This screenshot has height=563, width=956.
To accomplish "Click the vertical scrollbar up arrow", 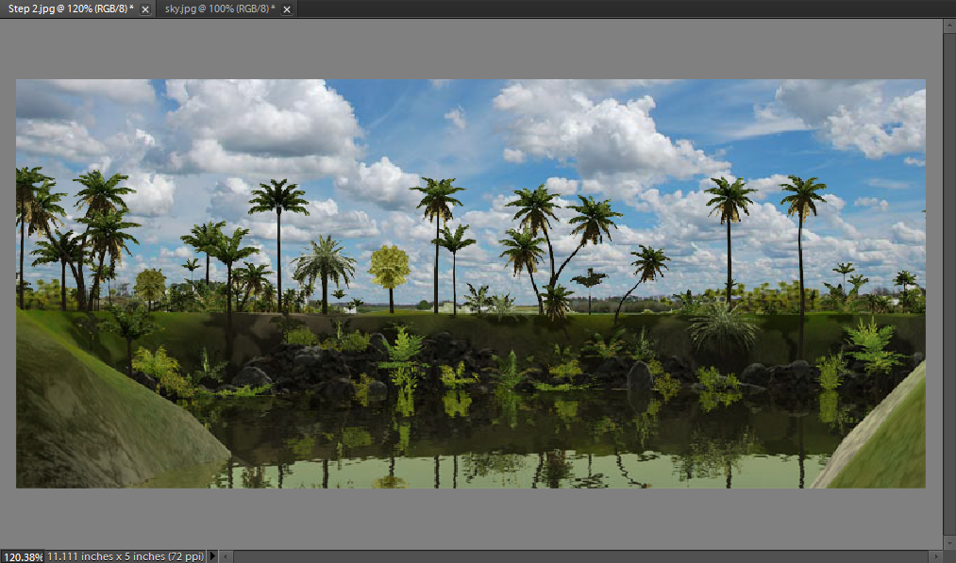I will (x=948, y=25).
